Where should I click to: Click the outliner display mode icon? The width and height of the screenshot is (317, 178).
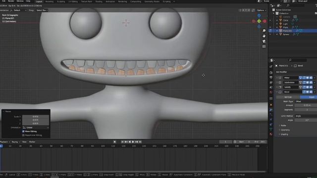tap(279, 5)
